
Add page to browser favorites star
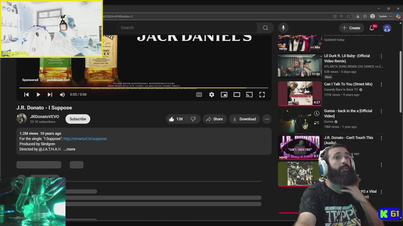(349, 16)
